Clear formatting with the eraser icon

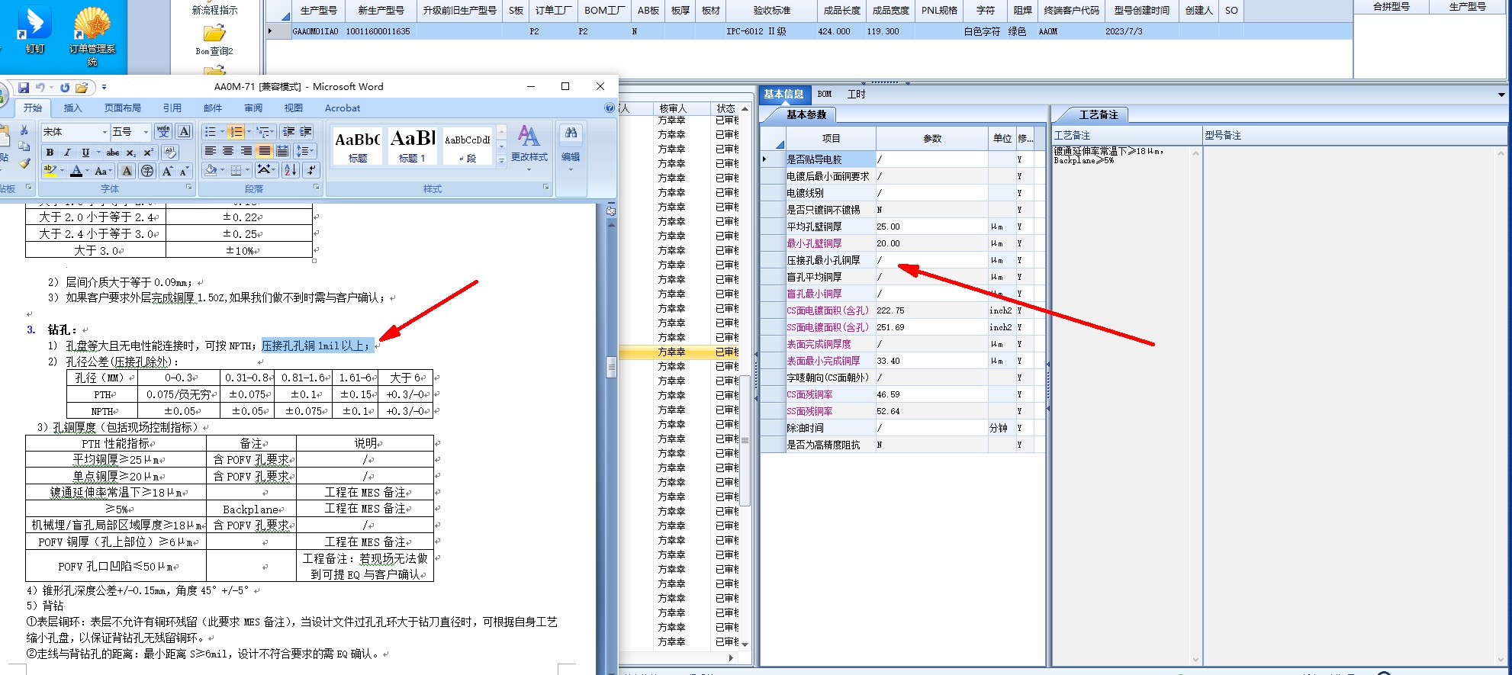(170, 152)
